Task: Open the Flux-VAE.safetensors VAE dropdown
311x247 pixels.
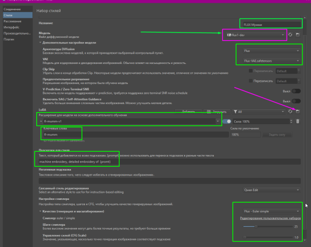Action: coord(272,61)
